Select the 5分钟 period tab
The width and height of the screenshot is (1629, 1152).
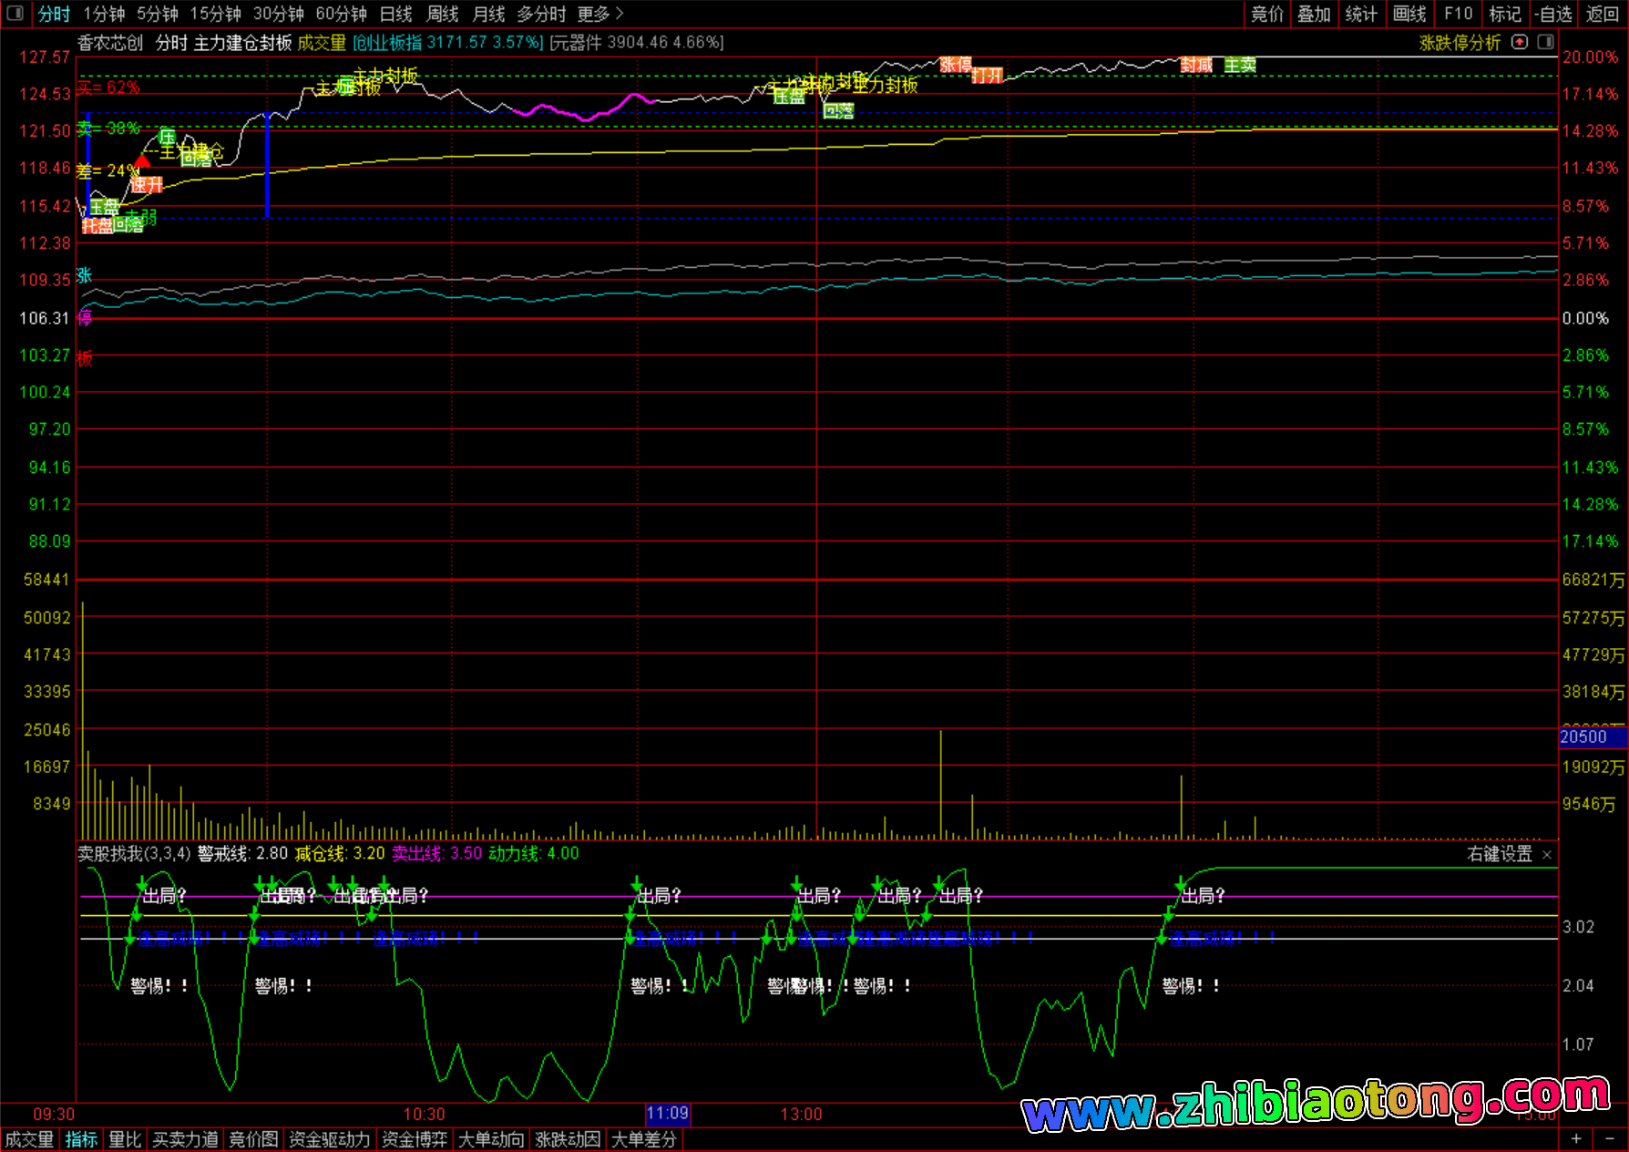pyautogui.click(x=158, y=14)
